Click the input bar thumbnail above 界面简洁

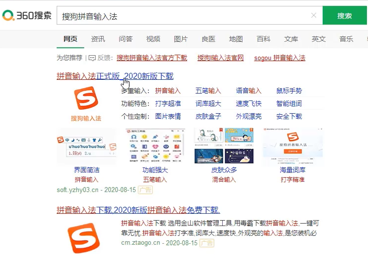click(86, 146)
